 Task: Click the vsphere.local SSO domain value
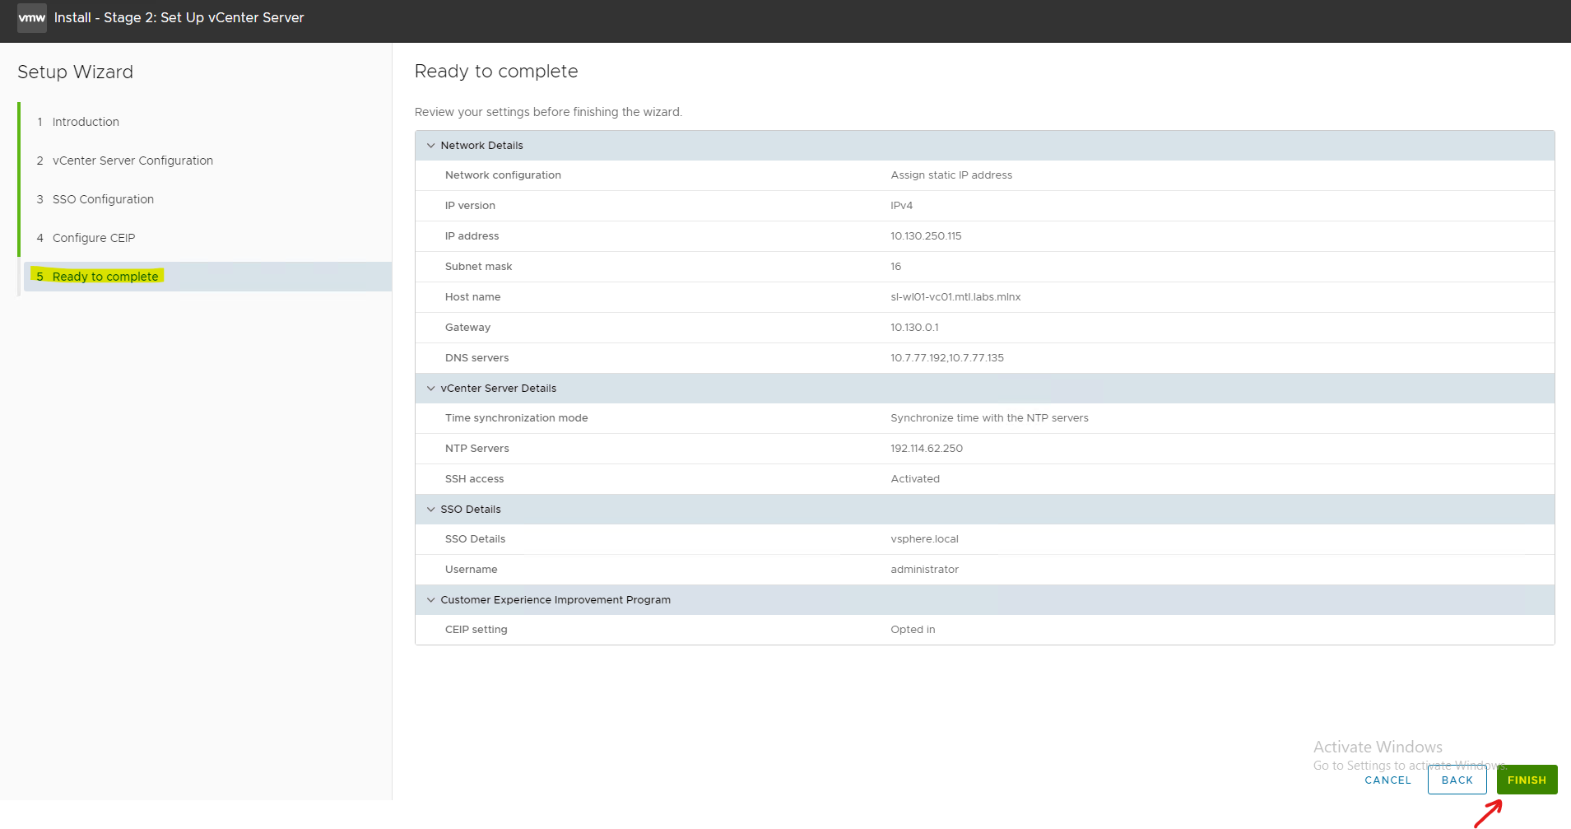click(924, 539)
